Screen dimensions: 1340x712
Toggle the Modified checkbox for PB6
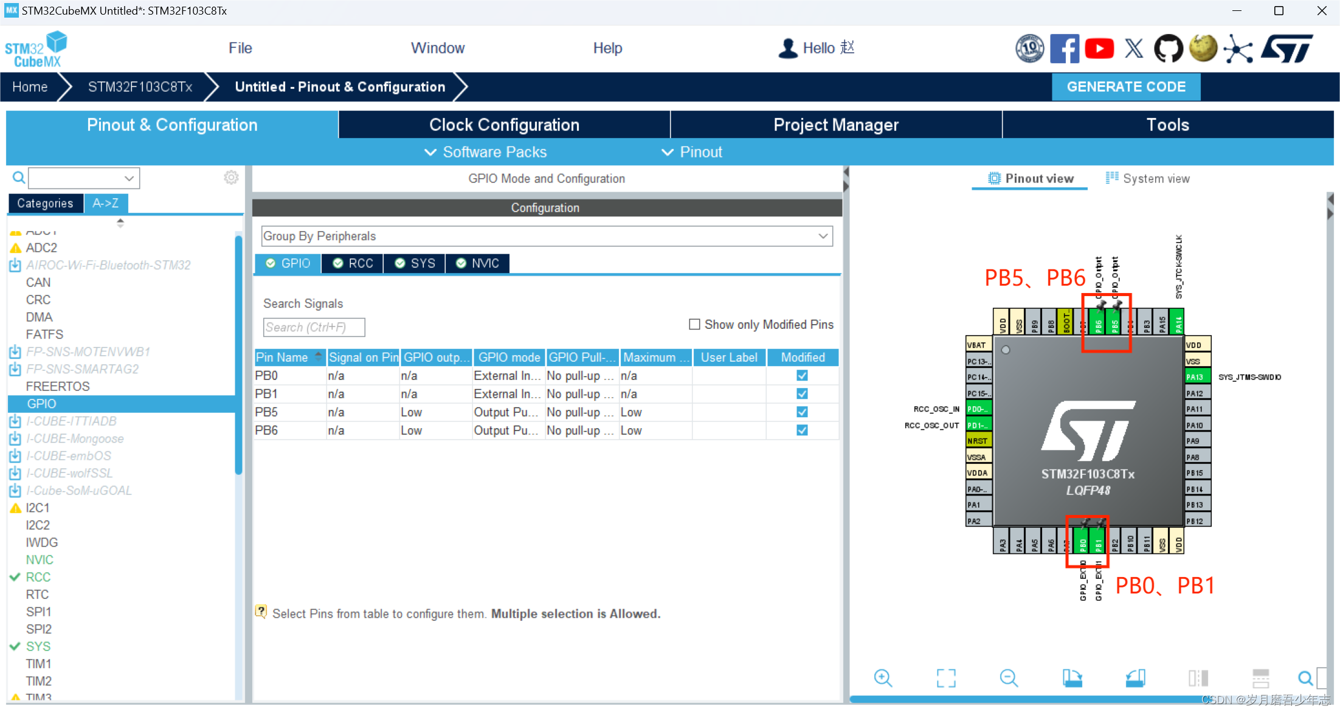(x=802, y=430)
